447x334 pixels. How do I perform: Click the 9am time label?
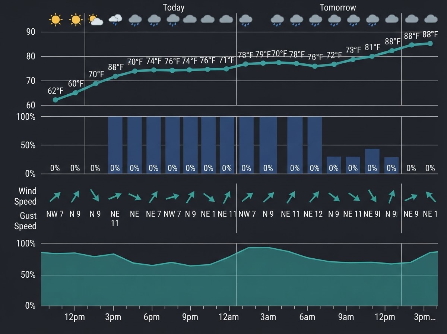pos(346,318)
